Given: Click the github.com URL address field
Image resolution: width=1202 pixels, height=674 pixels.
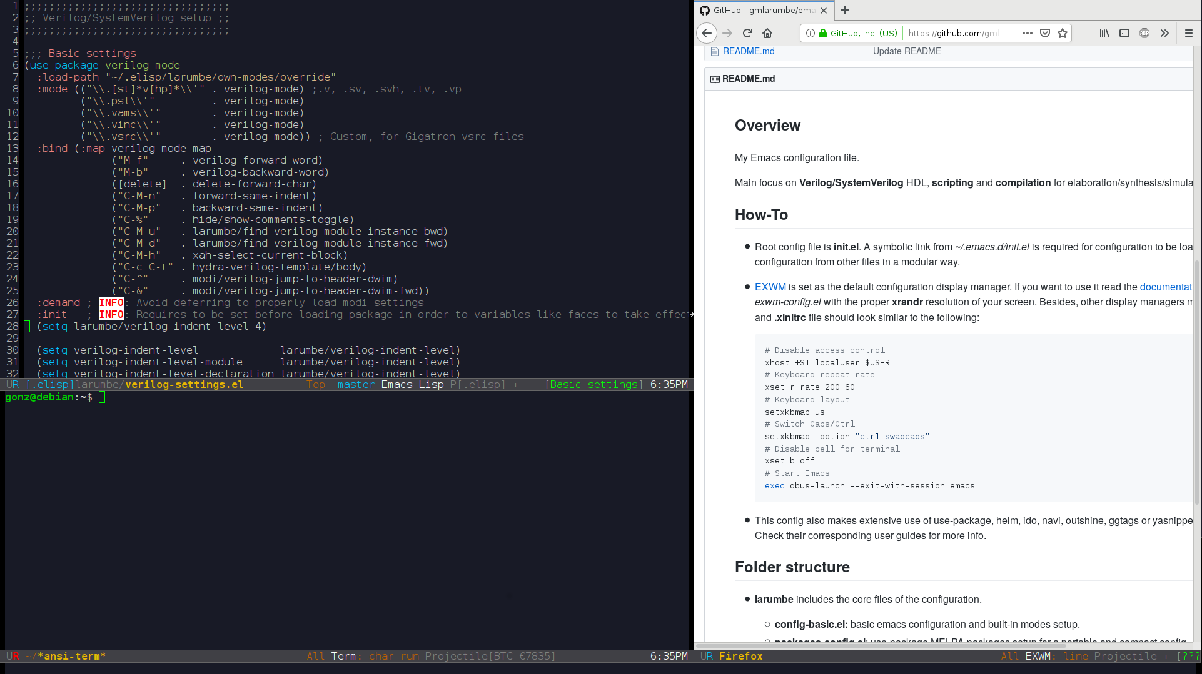Looking at the screenshot, I should click(957, 33).
